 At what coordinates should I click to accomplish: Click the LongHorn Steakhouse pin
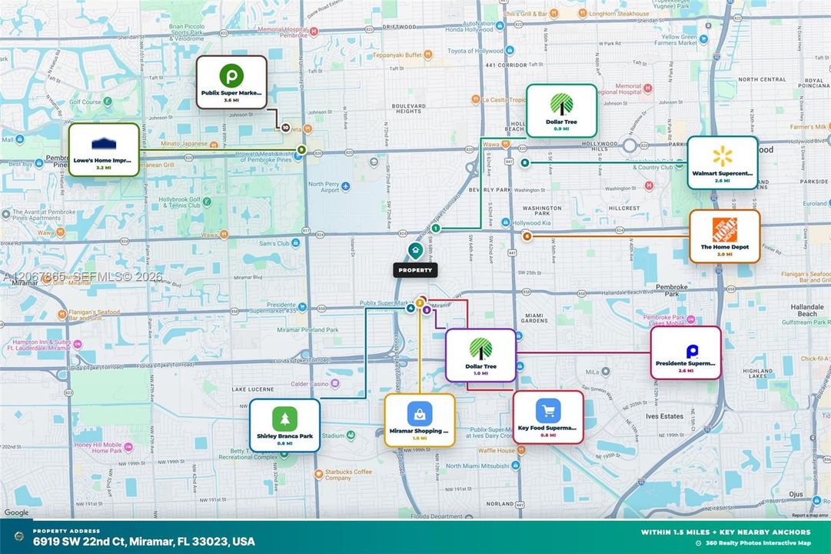(583, 13)
